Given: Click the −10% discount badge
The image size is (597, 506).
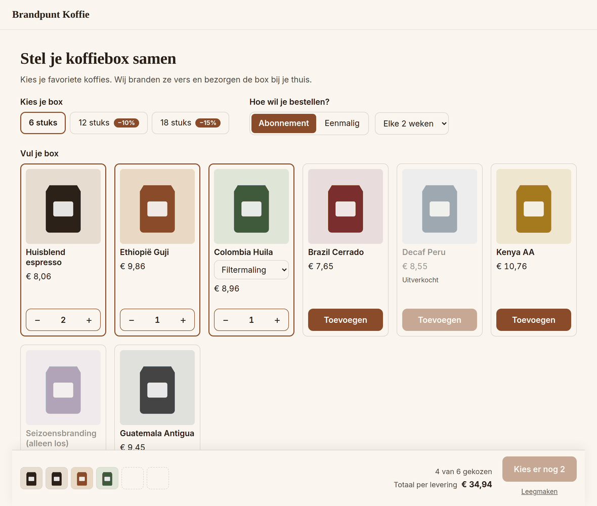Looking at the screenshot, I should (126, 123).
